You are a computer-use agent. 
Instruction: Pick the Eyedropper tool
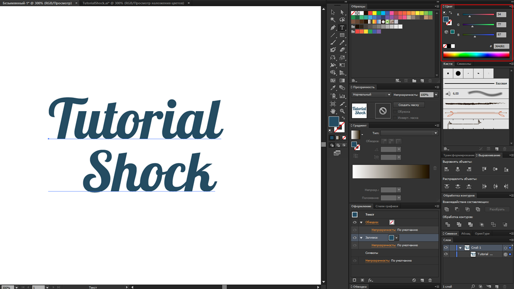[333, 88]
